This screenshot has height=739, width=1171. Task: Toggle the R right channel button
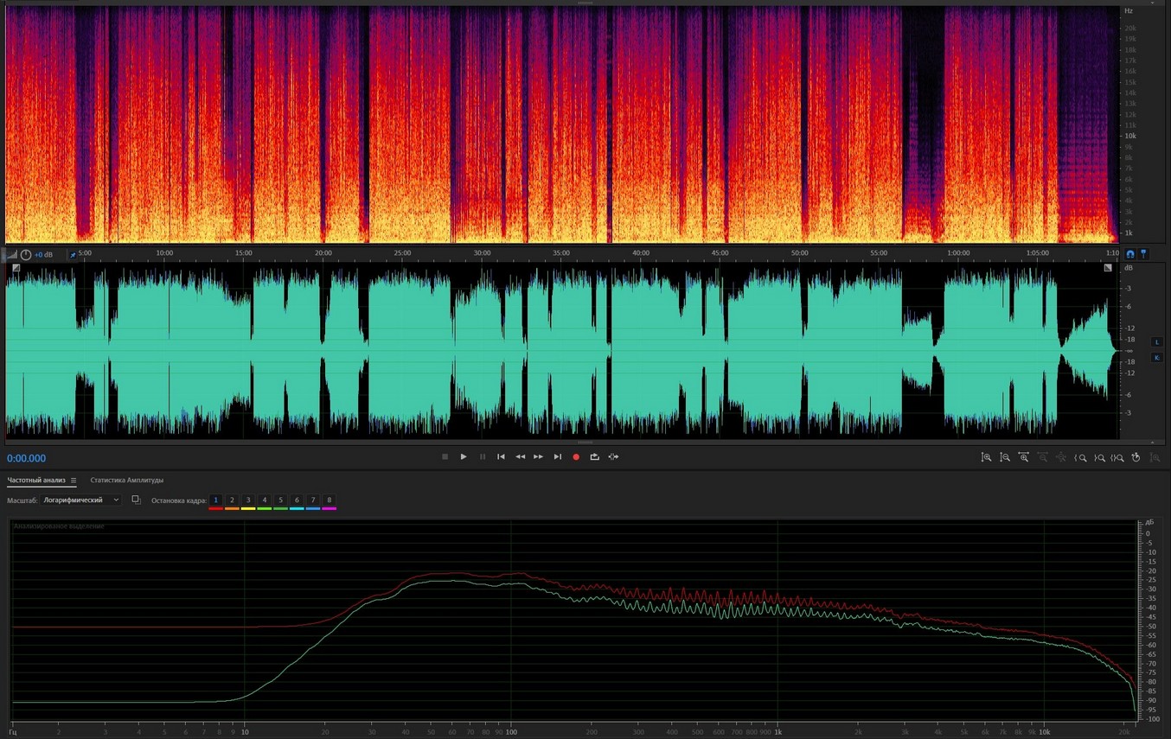click(x=1156, y=358)
